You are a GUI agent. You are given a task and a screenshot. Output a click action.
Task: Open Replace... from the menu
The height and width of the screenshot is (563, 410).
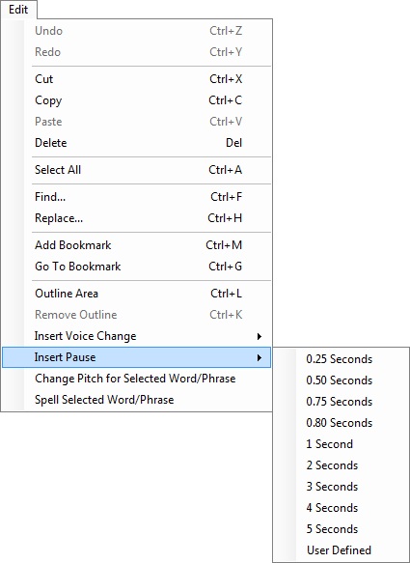point(136,218)
